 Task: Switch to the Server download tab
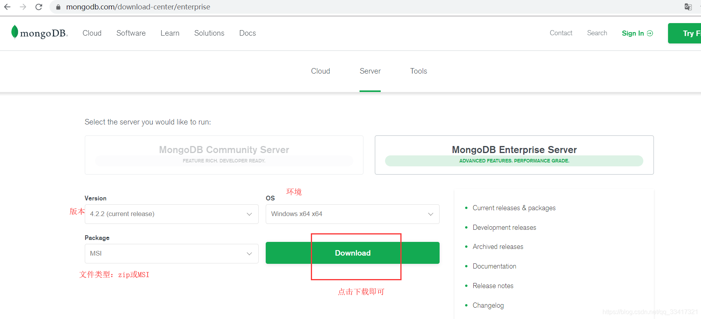click(x=370, y=71)
